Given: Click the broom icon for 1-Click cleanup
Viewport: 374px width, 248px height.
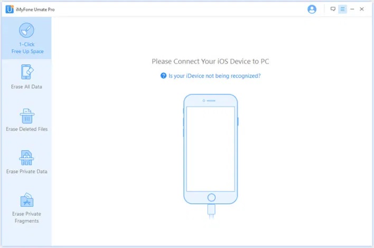Looking at the screenshot, I should 26,30.
